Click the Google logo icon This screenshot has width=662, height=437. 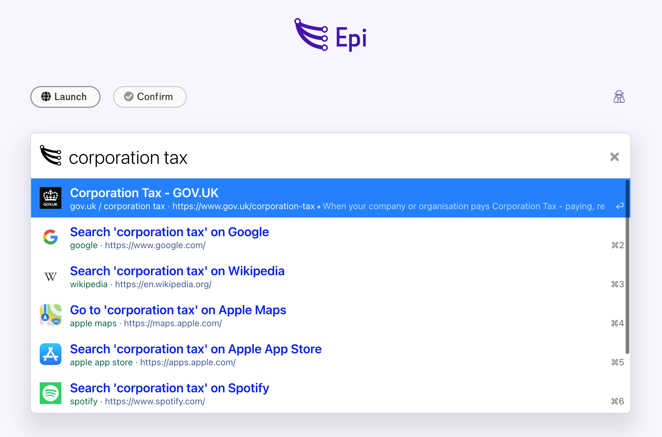click(50, 237)
